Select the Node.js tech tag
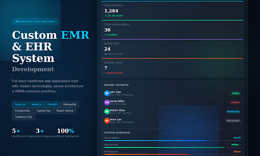This screenshot has width=260, height=156. pyautogui.click(x=36, y=105)
